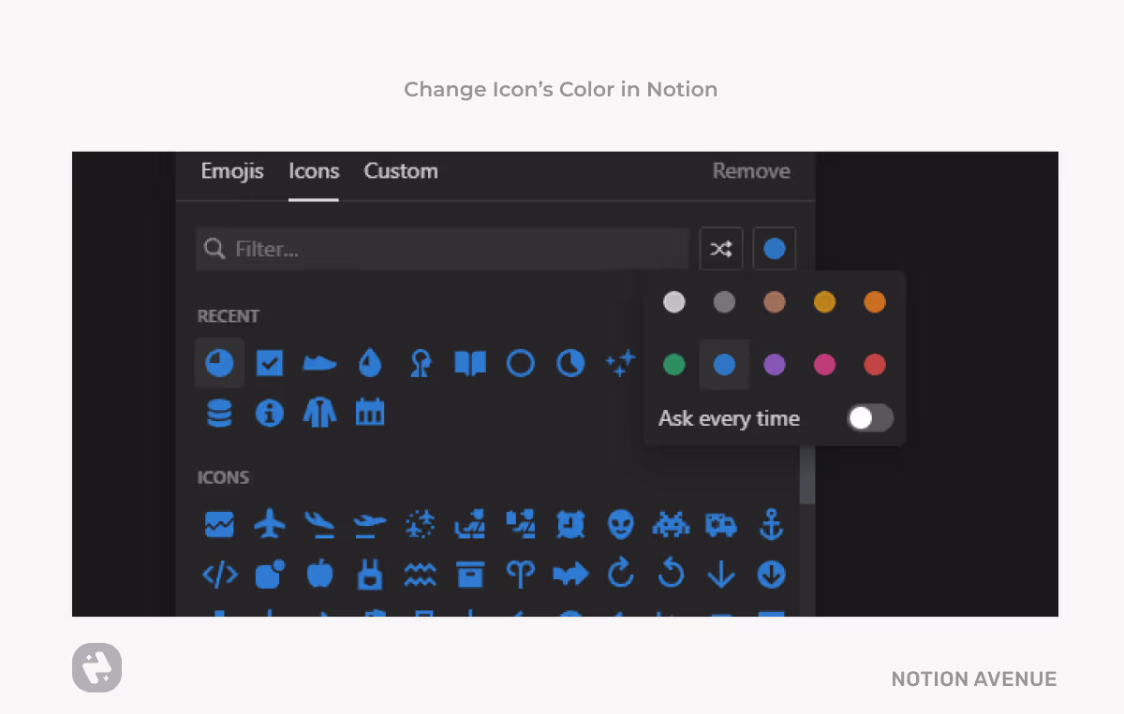Image resolution: width=1124 pixels, height=714 pixels.
Task: Pick the Aries zodiac symbol icon
Action: 520,574
